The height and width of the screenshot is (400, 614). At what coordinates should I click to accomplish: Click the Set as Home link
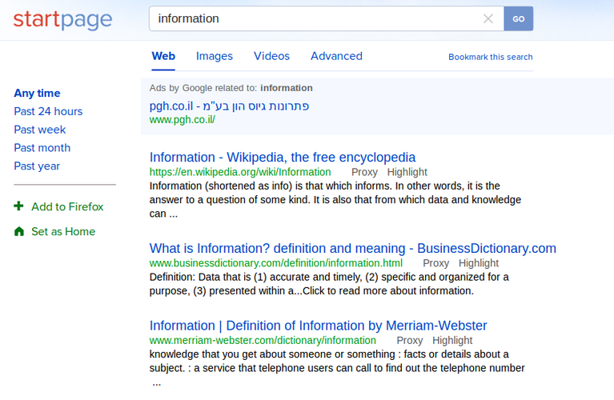point(63,232)
